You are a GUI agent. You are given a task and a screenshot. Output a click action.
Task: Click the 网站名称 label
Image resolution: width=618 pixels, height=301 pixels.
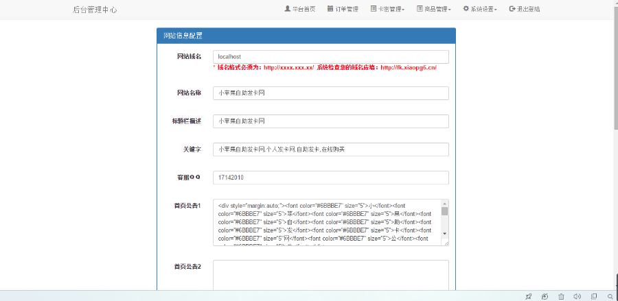point(190,93)
